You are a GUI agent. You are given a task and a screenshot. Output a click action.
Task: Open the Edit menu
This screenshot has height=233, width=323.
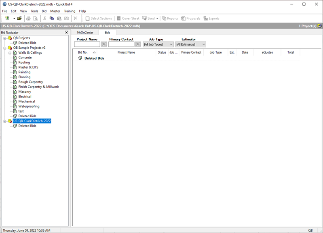point(14,11)
